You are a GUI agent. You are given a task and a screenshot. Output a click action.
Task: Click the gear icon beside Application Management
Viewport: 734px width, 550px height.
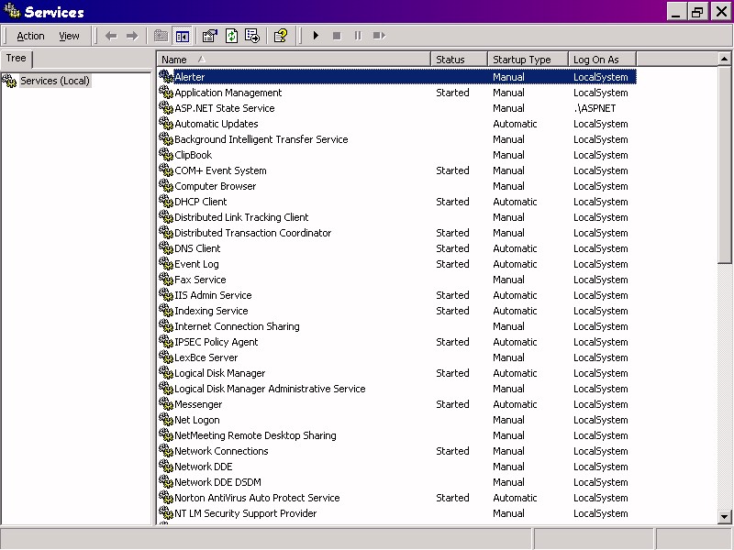click(166, 93)
